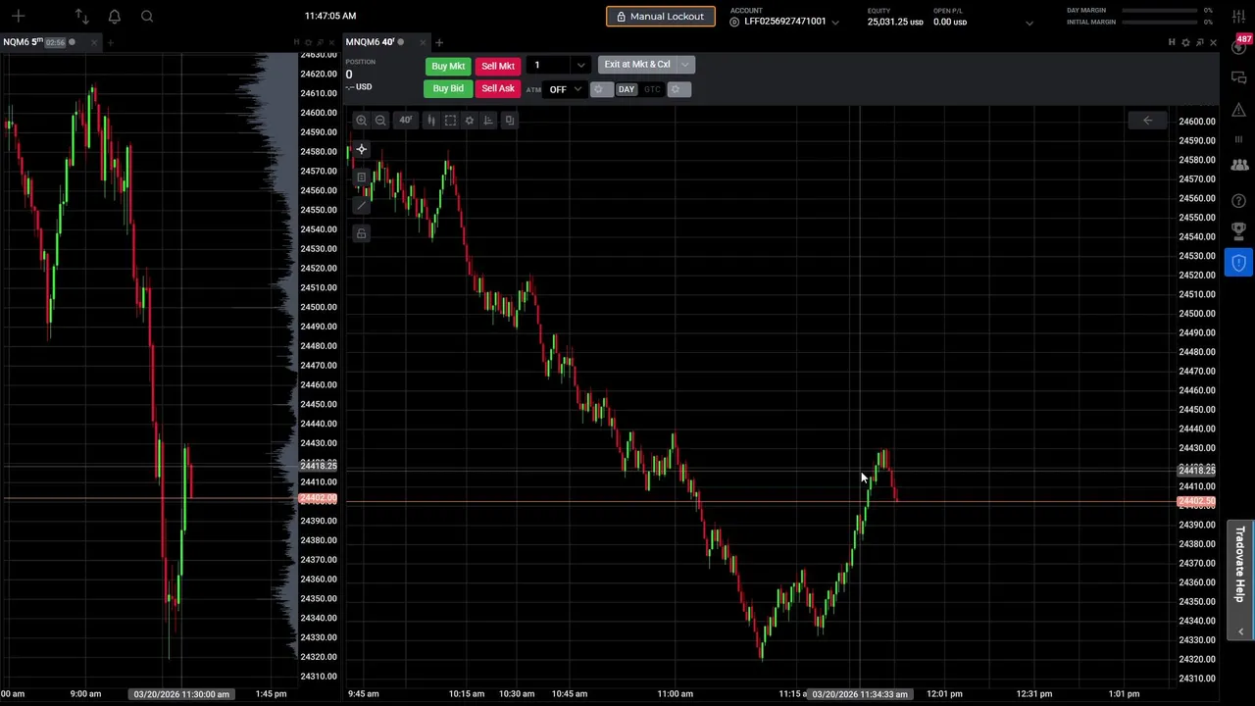The image size is (1255, 706).
Task: Open the order quantity dropdown arrow
Action: (580, 66)
